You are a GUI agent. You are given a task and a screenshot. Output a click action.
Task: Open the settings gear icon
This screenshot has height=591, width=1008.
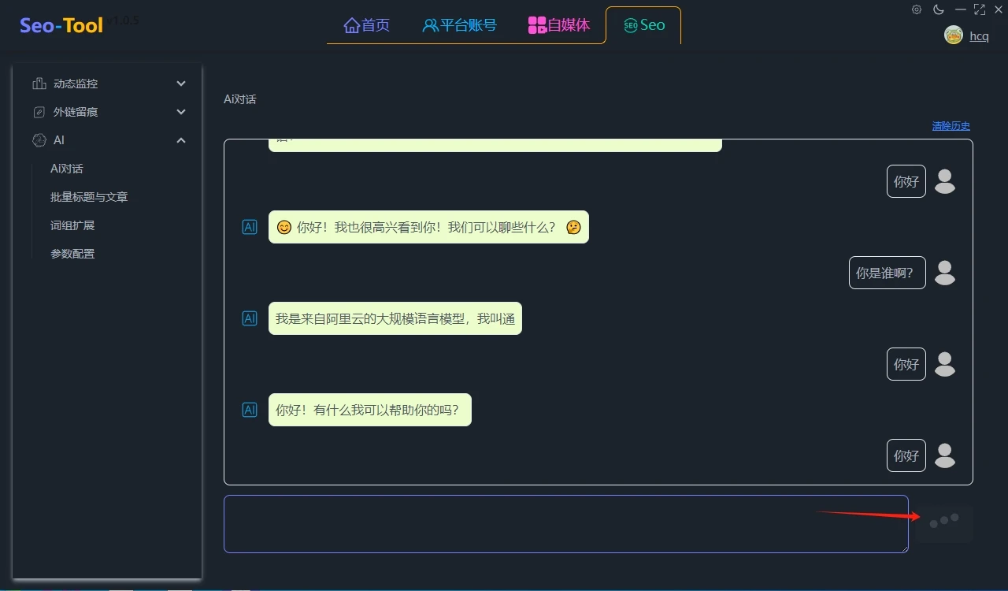916,9
